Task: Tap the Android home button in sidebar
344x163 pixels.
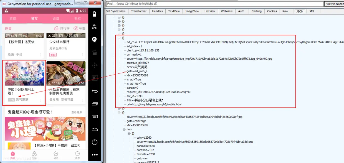Action: (x=95, y=129)
